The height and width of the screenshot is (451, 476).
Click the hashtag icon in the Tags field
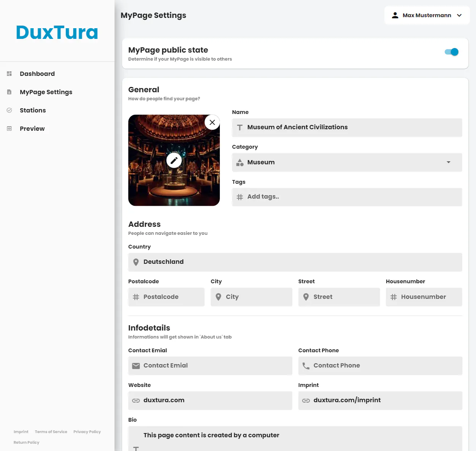click(240, 197)
